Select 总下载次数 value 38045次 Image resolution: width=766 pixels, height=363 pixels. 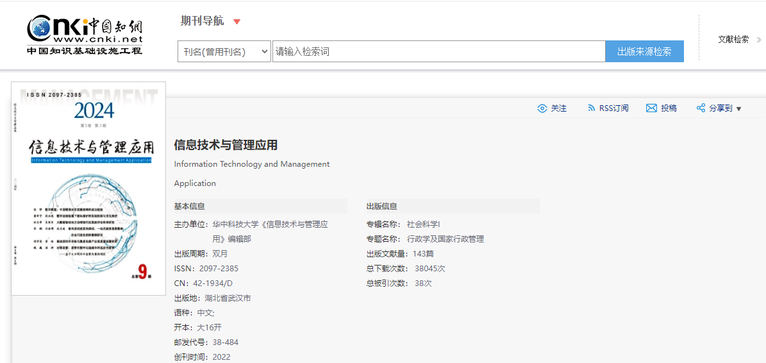point(430,269)
